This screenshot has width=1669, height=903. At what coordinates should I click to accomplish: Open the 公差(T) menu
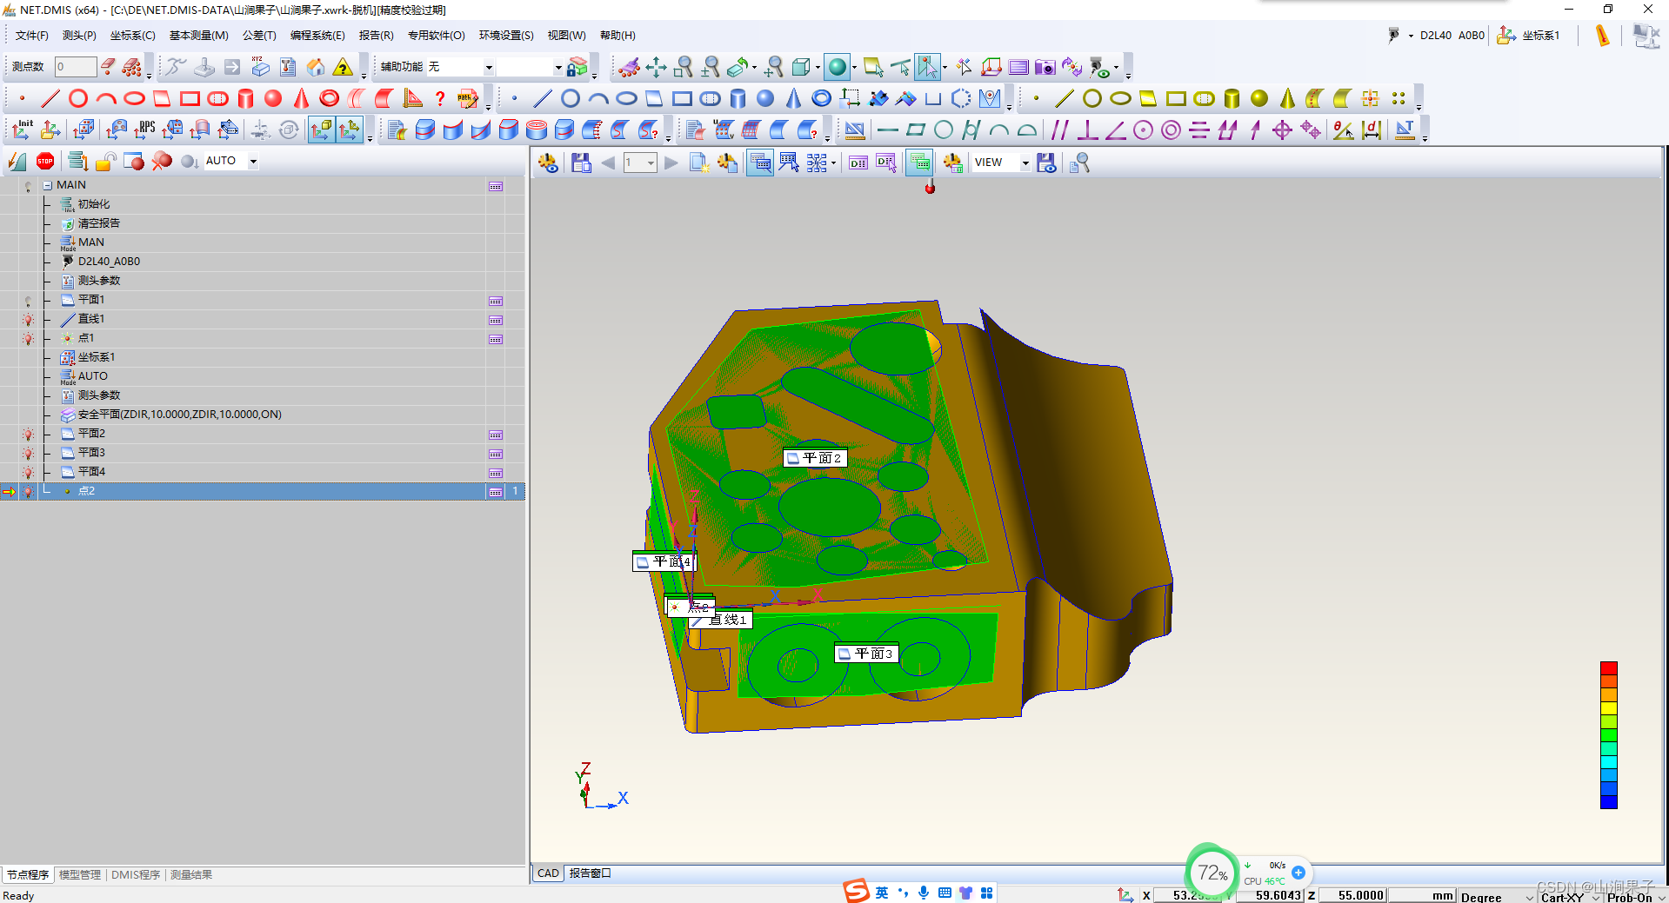pyautogui.click(x=259, y=36)
